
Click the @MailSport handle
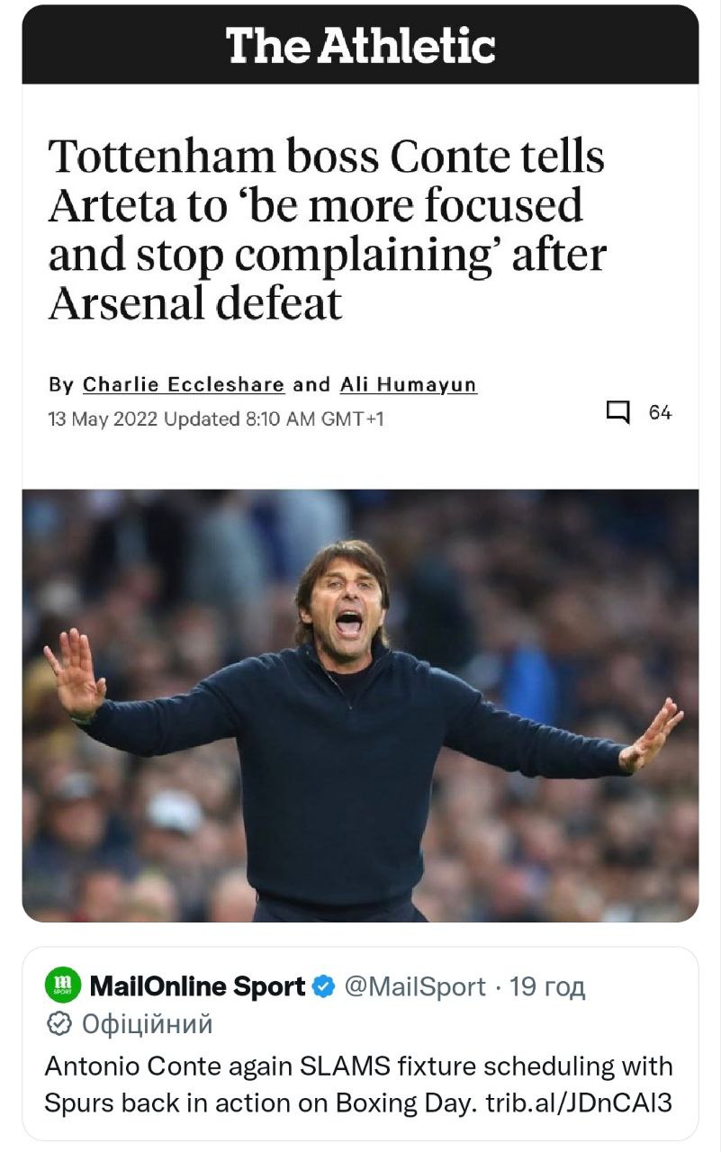coord(415,986)
